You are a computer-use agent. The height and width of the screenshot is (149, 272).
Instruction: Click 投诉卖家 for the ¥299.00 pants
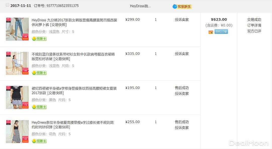(x=182, y=20)
